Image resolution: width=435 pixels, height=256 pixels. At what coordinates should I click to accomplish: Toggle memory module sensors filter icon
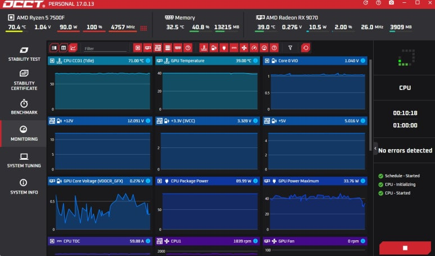pos(178,48)
